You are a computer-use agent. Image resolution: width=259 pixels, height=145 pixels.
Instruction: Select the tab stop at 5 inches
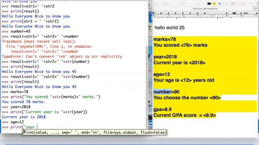227,13
